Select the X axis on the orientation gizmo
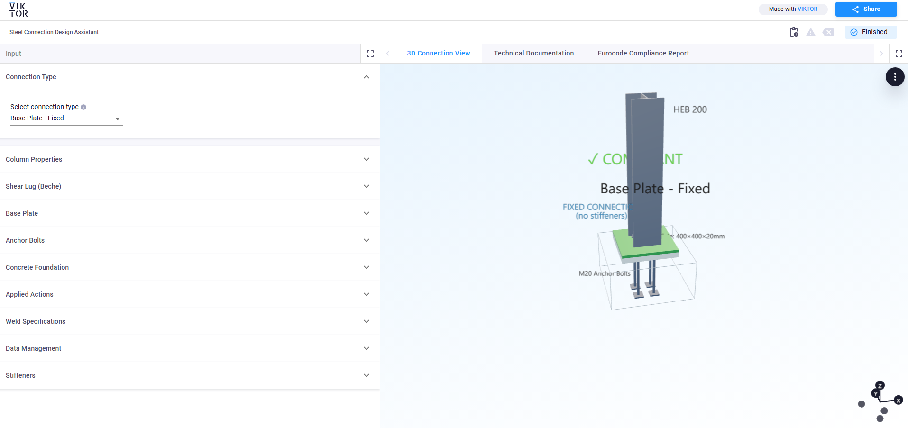 899,401
